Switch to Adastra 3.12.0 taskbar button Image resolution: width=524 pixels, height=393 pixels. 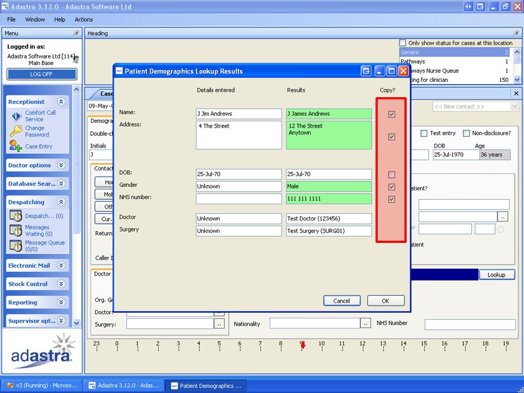pos(124,385)
